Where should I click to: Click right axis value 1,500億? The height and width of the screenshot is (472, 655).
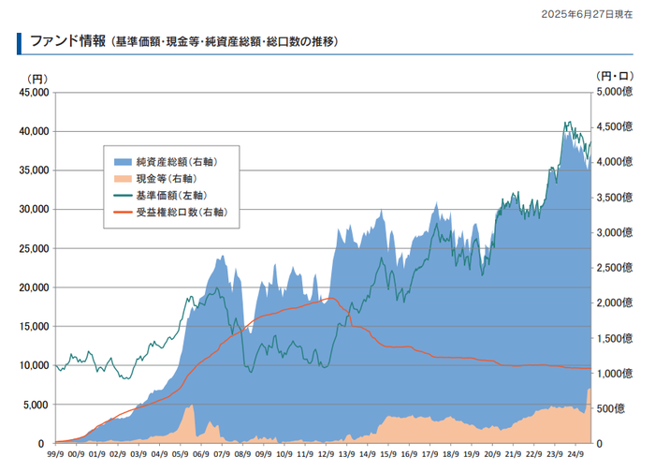pyautogui.click(x=615, y=338)
